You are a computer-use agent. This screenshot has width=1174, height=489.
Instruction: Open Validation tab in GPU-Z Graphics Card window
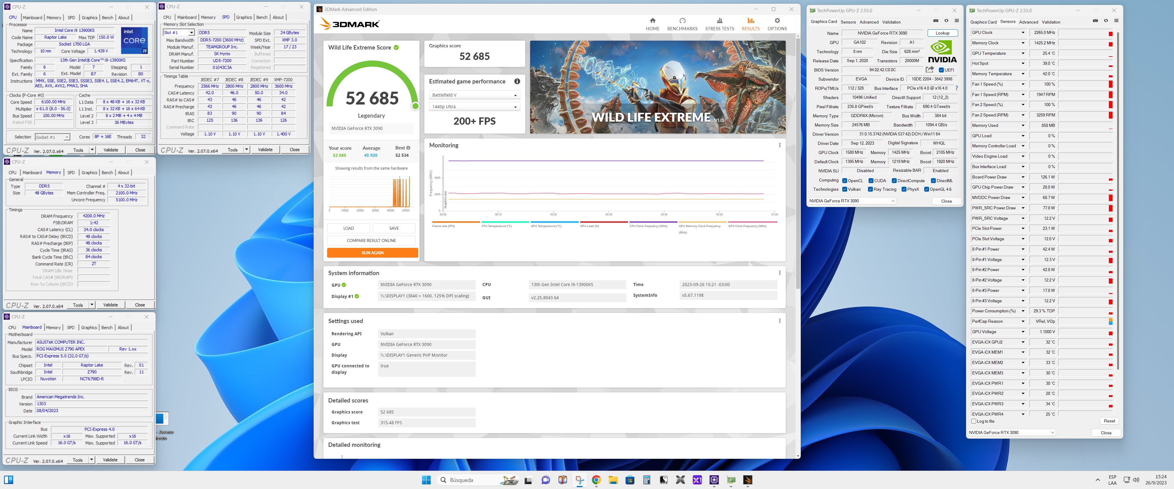pos(892,22)
